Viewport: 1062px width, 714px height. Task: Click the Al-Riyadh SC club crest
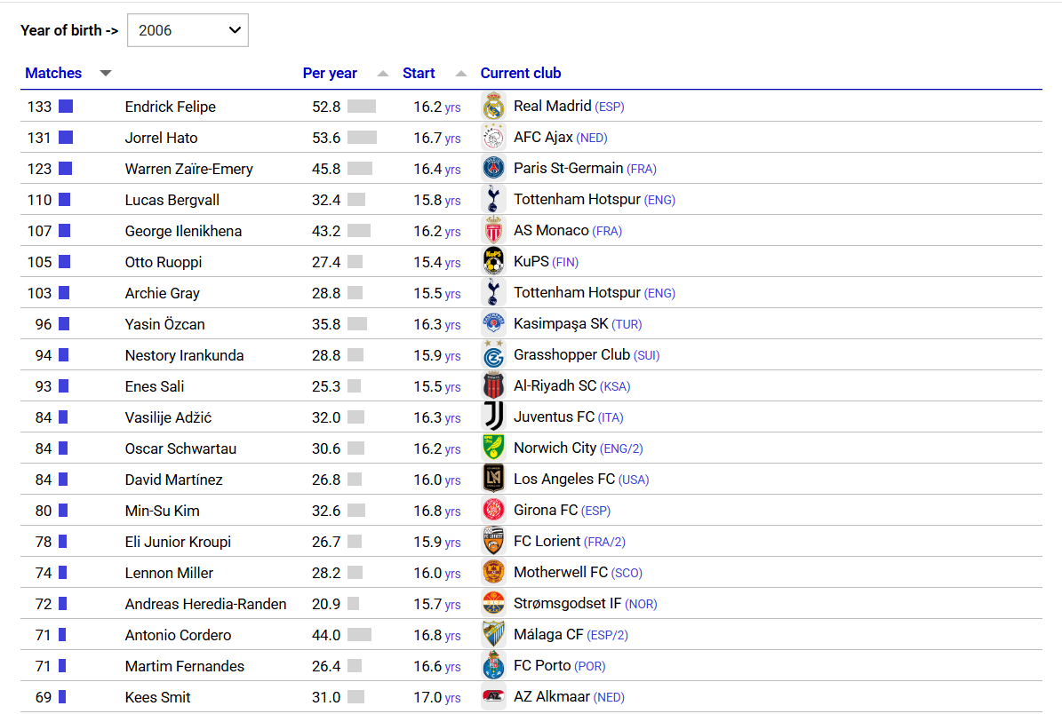pos(494,386)
